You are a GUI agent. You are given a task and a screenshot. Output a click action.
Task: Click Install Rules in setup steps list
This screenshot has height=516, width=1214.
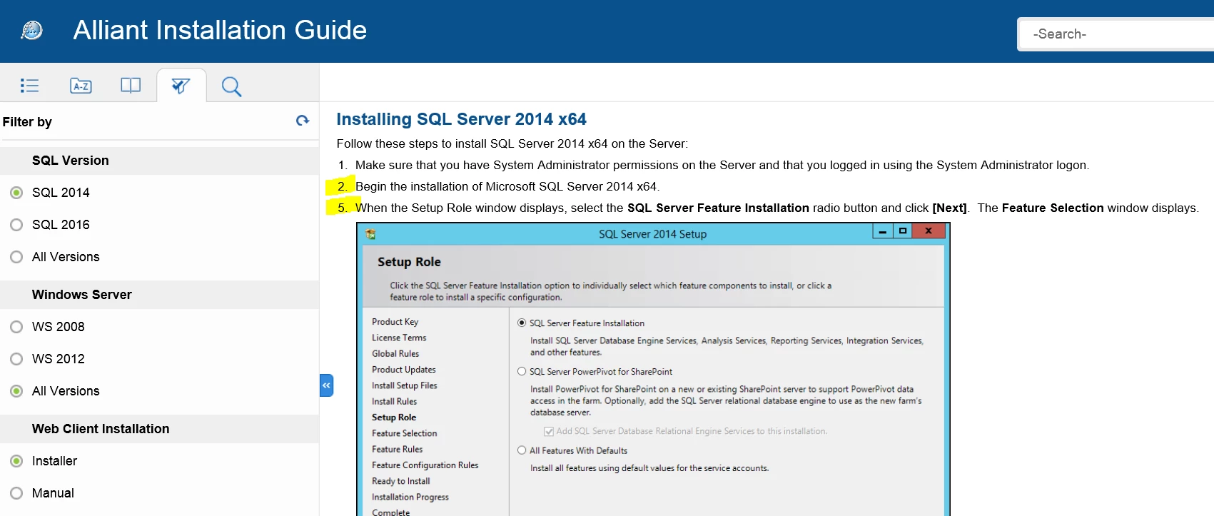pyautogui.click(x=394, y=401)
